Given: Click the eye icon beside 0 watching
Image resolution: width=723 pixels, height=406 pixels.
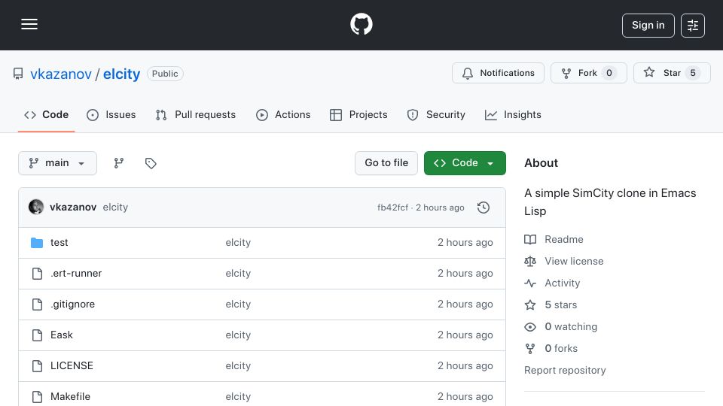Looking at the screenshot, I should point(530,327).
